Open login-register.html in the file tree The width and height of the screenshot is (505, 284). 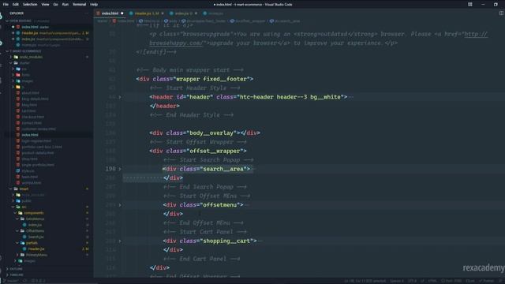pos(36,141)
